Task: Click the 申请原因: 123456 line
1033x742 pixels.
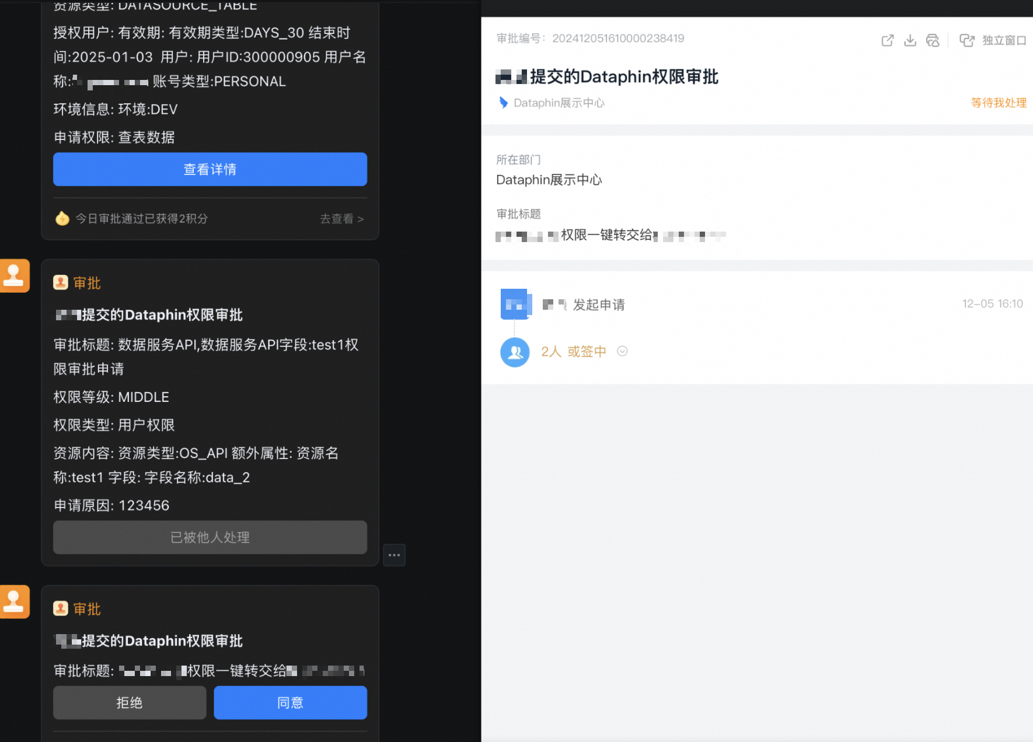Action: click(x=111, y=506)
